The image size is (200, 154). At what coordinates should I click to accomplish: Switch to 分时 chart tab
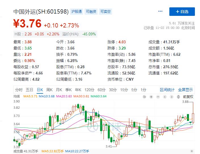click(x=19, y=90)
